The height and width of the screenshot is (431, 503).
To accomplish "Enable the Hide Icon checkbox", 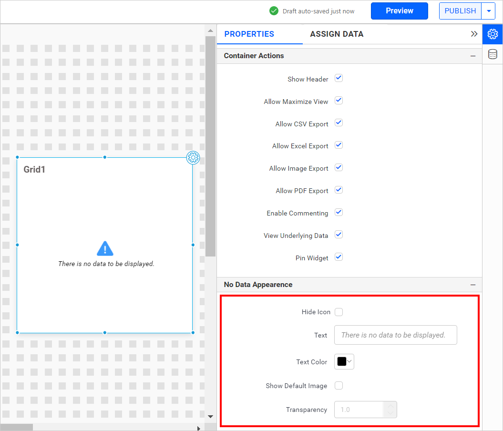I will point(339,312).
